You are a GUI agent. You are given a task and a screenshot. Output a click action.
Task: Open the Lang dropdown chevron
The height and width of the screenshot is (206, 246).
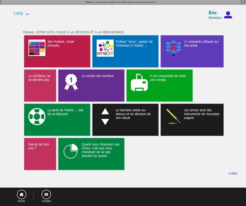(x=28, y=14)
